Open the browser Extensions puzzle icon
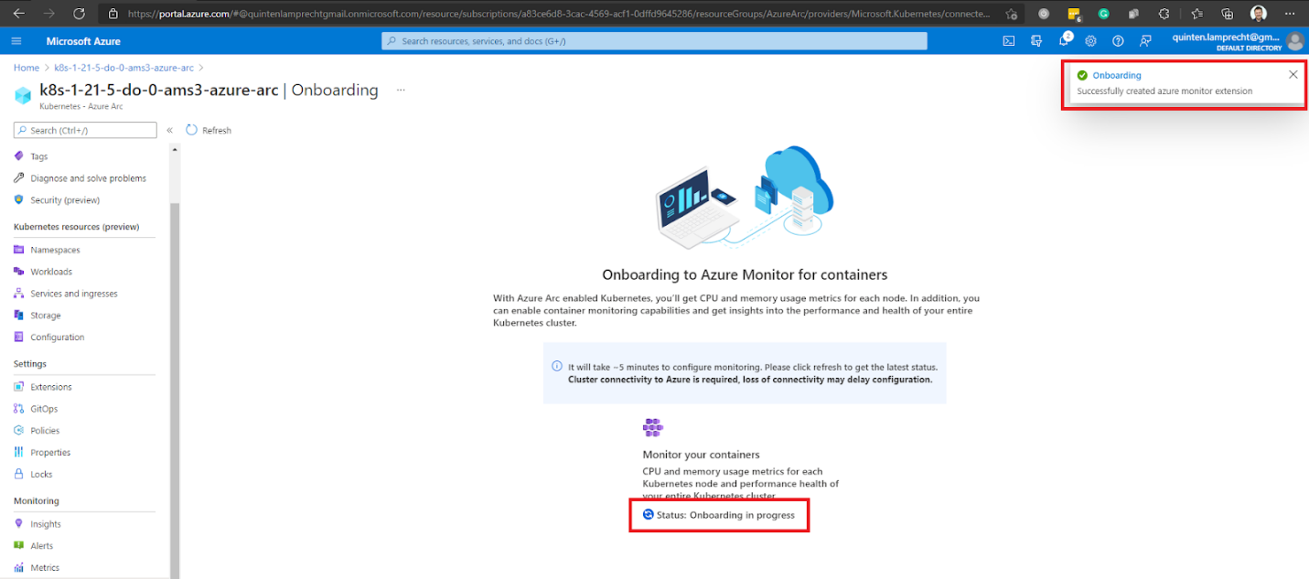The width and height of the screenshot is (1309, 579). pos(1164,14)
